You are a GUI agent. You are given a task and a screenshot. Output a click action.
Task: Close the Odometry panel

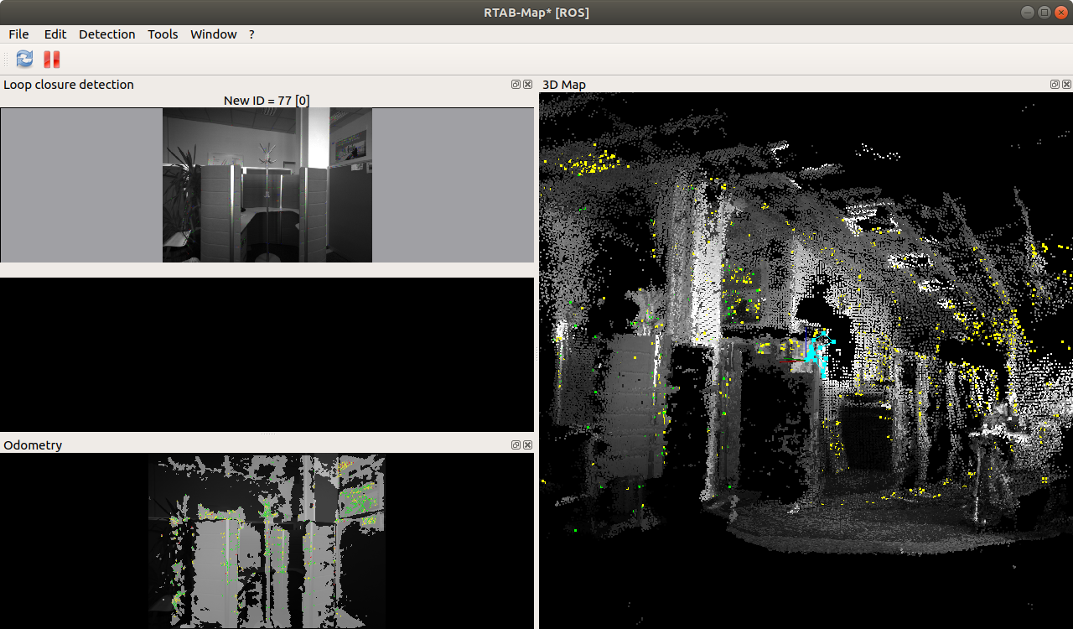(528, 445)
